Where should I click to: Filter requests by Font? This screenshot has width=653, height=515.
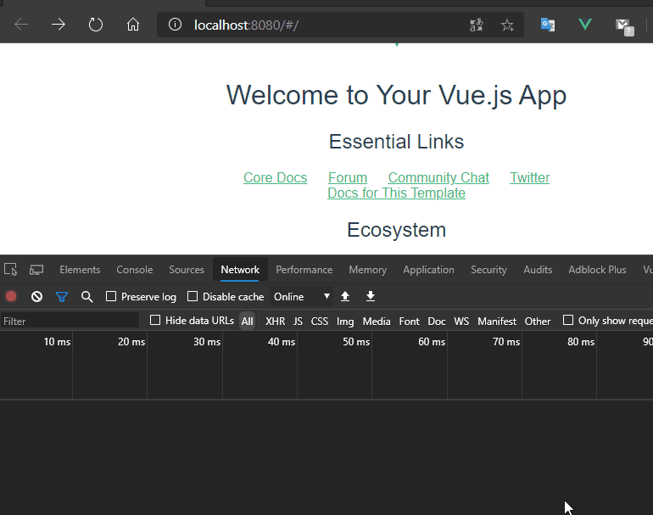410,322
